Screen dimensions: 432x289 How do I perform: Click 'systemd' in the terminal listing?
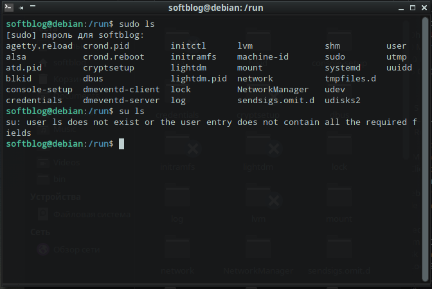343,68
